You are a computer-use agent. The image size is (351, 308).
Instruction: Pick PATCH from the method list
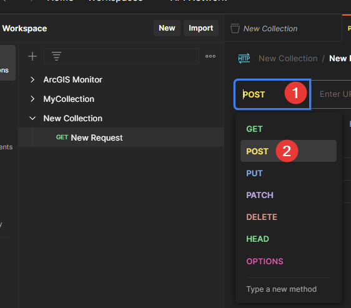(289, 195)
